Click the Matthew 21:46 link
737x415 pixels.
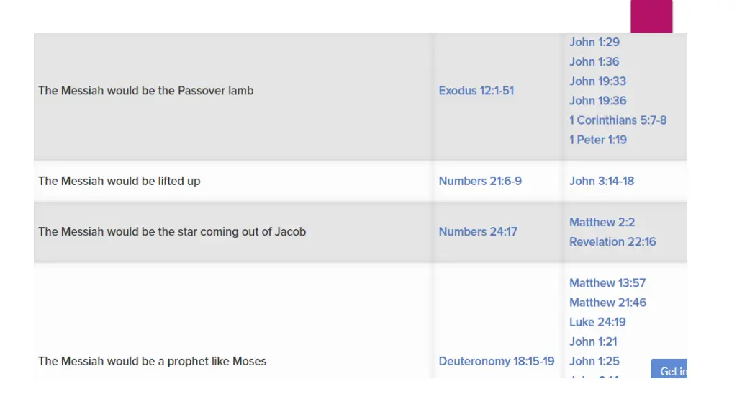point(607,303)
